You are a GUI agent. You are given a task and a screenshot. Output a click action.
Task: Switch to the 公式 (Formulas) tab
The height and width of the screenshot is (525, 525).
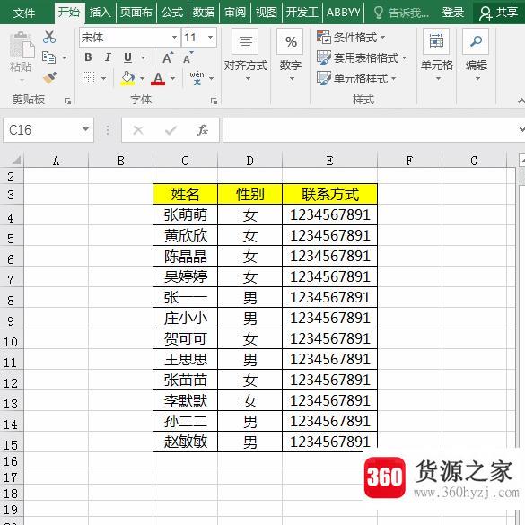pyautogui.click(x=172, y=13)
